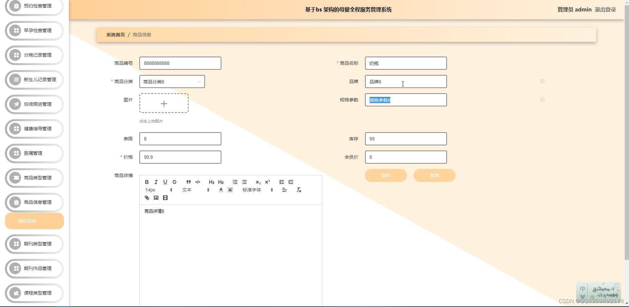This screenshot has height=307, width=629.
Task: Open 课程类型管理 in the sidebar
Action: point(34,293)
